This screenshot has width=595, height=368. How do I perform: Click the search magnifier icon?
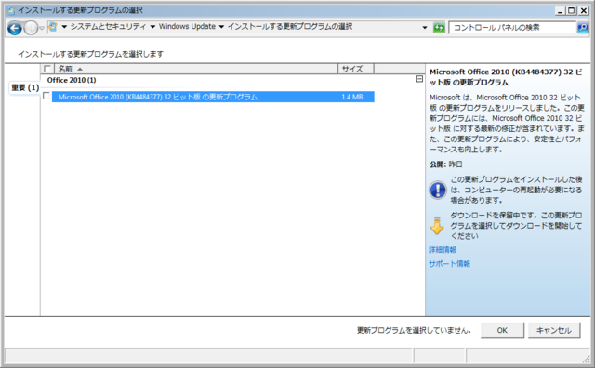[x=583, y=28]
